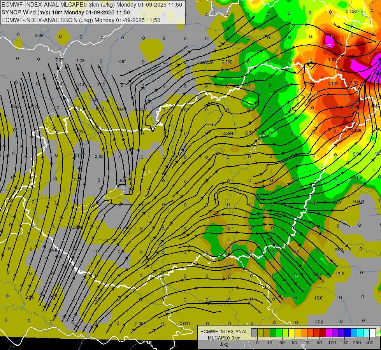Screen dimensions: 381x350
Task: Click the legend tick label 90
Action: (x=319, y=343)
